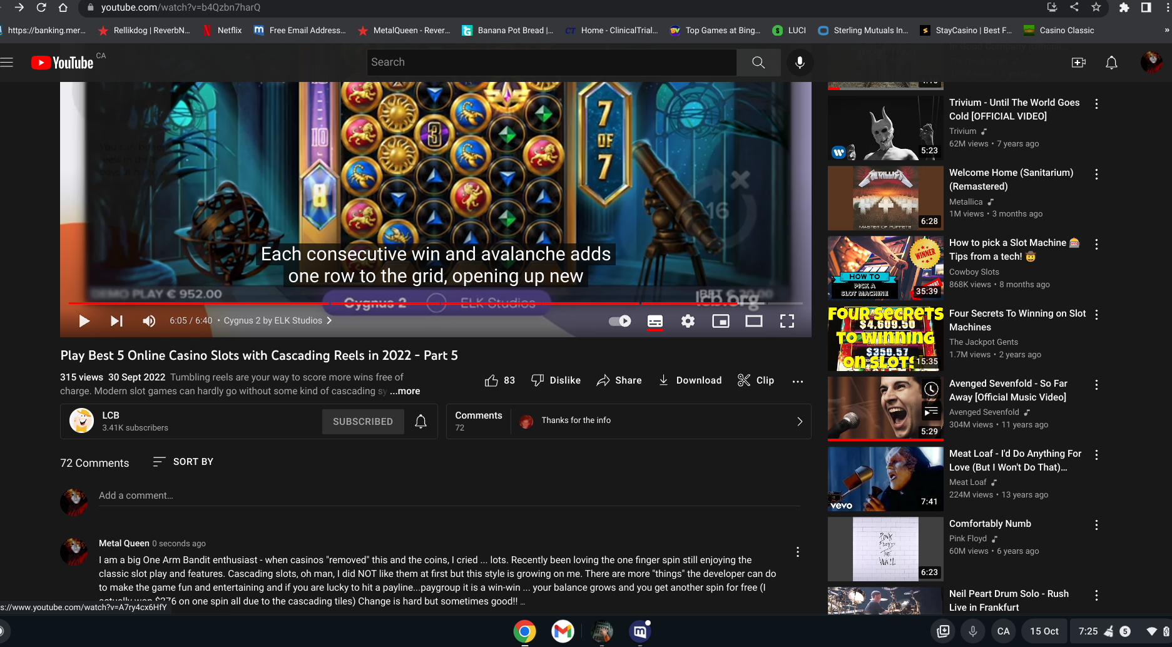
Task: Switch to theater mode
Action: [x=754, y=321]
